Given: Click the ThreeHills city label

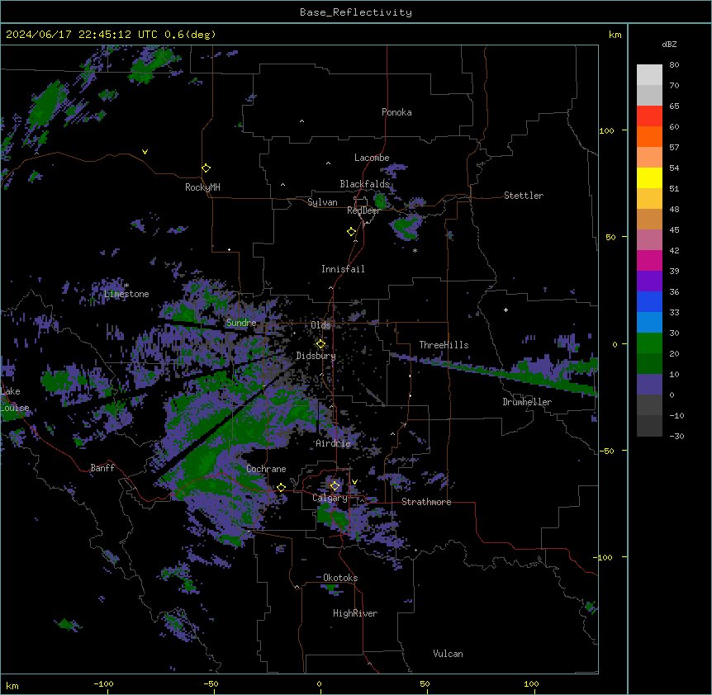Looking at the screenshot, I should pos(444,345).
